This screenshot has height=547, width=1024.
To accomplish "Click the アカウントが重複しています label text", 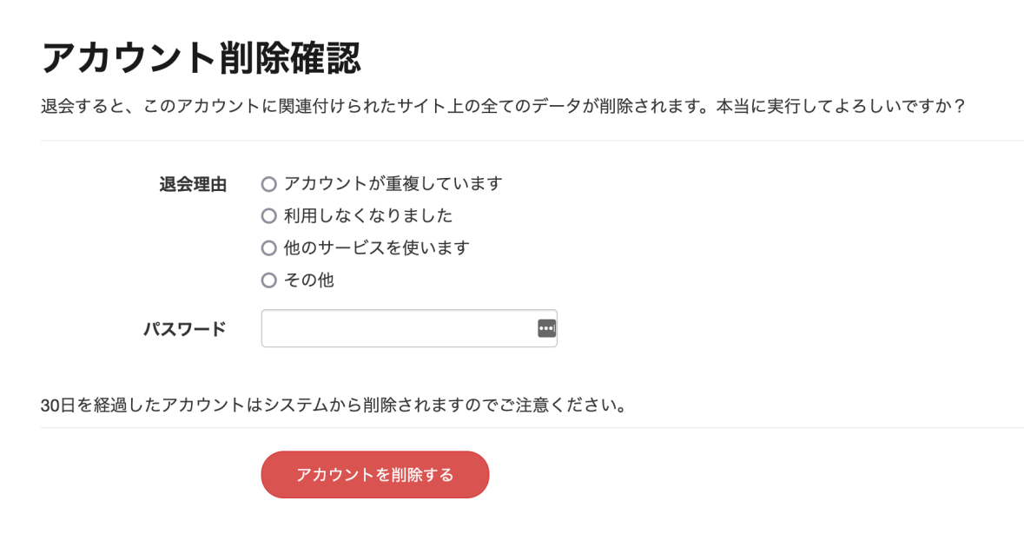I will [393, 184].
